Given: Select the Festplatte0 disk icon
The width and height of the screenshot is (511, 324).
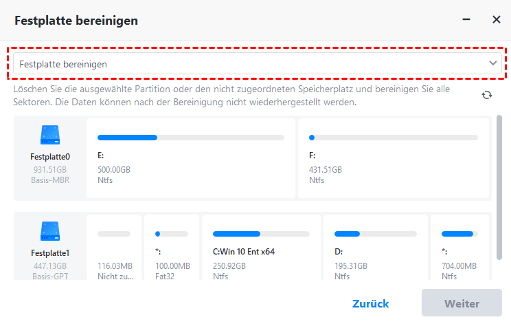Looking at the screenshot, I should click(51, 134).
